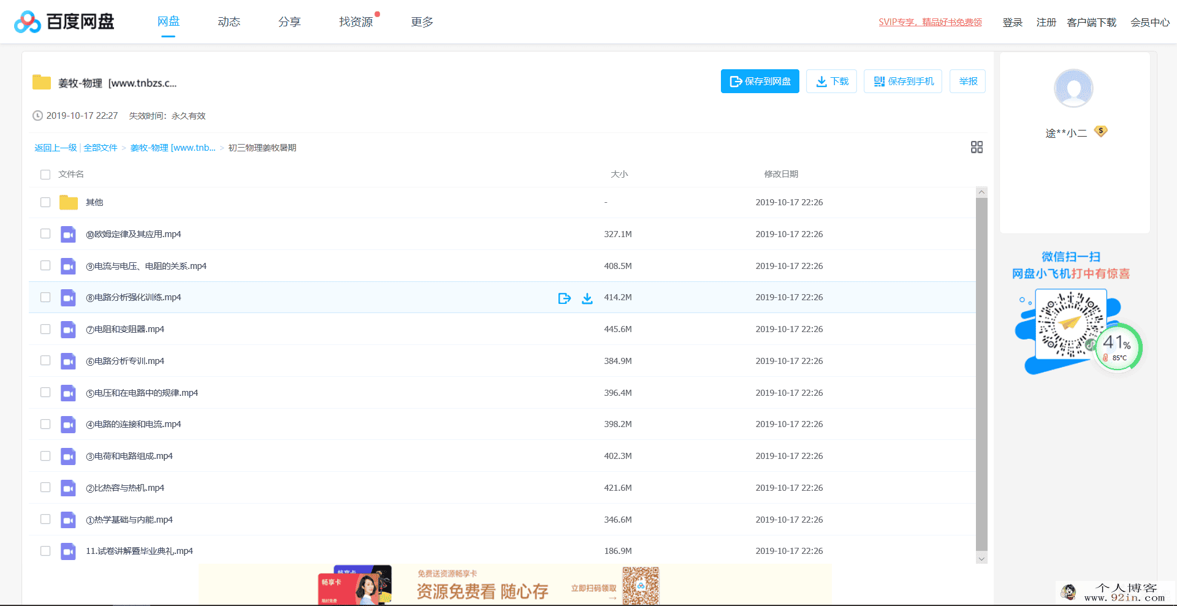Check the box for ⑥电路分析专训.mp4

pyautogui.click(x=45, y=360)
